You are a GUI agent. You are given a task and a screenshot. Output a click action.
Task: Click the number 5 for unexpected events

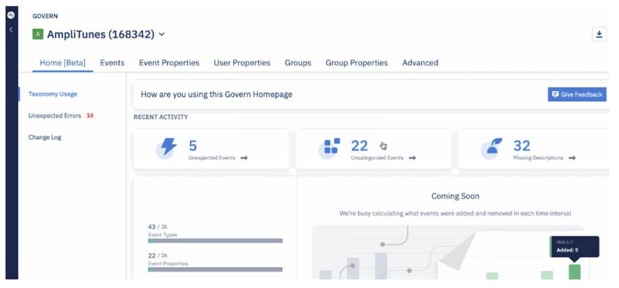pos(193,146)
